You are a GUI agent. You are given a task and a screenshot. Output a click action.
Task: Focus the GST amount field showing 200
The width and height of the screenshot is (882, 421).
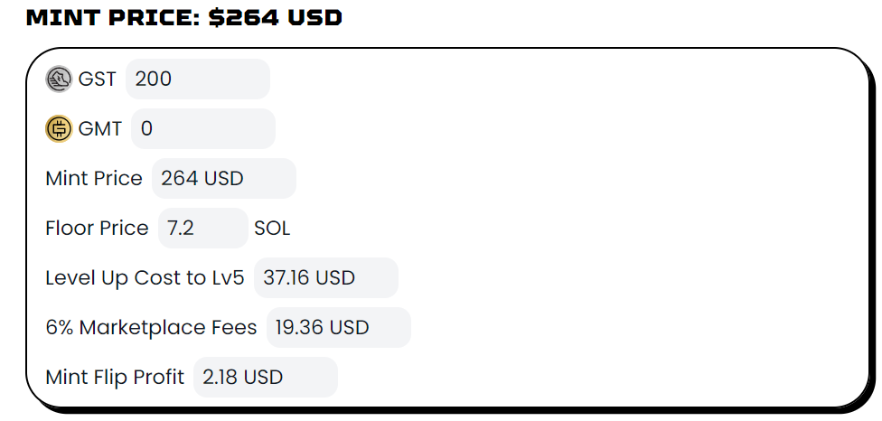click(x=197, y=80)
